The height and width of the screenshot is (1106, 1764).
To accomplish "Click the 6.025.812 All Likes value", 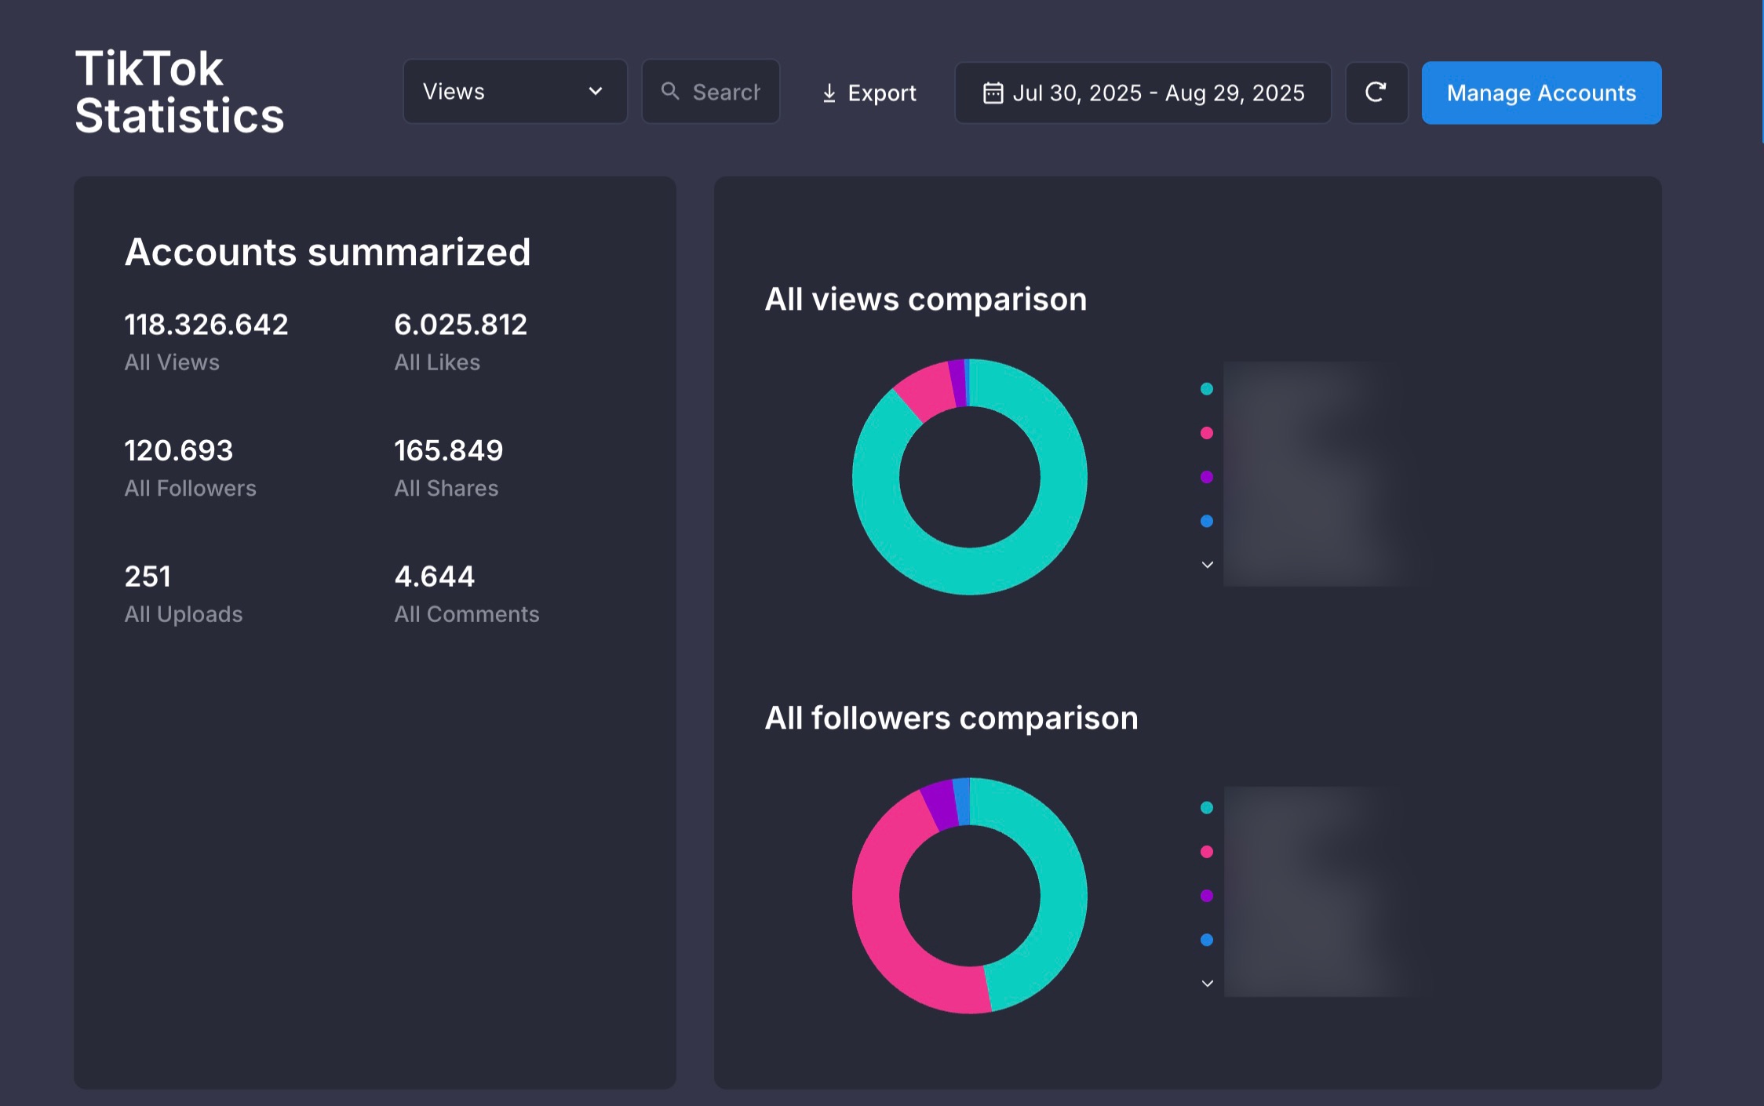I will point(461,325).
